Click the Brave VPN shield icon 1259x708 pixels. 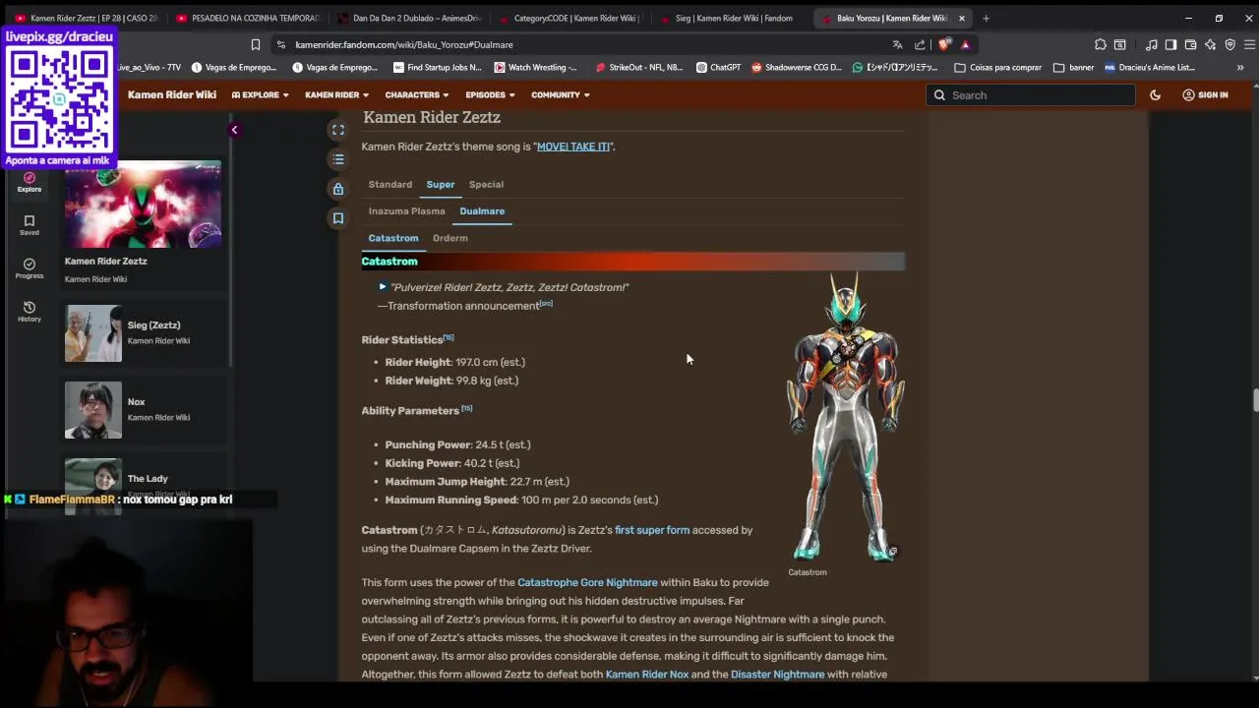tap(1229, 44)
